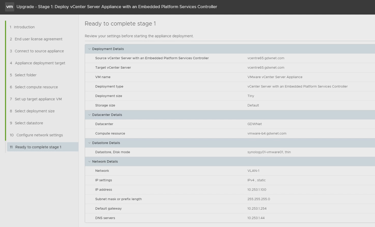Click the Datastore, Disk mode label
The width and height of the screenshot is (375, 227).
coord(113,152)
